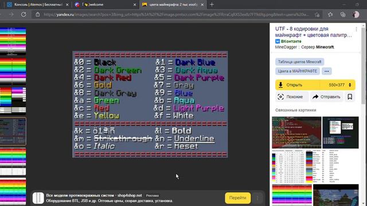Image resolution: width=367 pixels, height=206 pixels.
Task: Open the rainbow stripes related thumbnail
Action: 292,195
